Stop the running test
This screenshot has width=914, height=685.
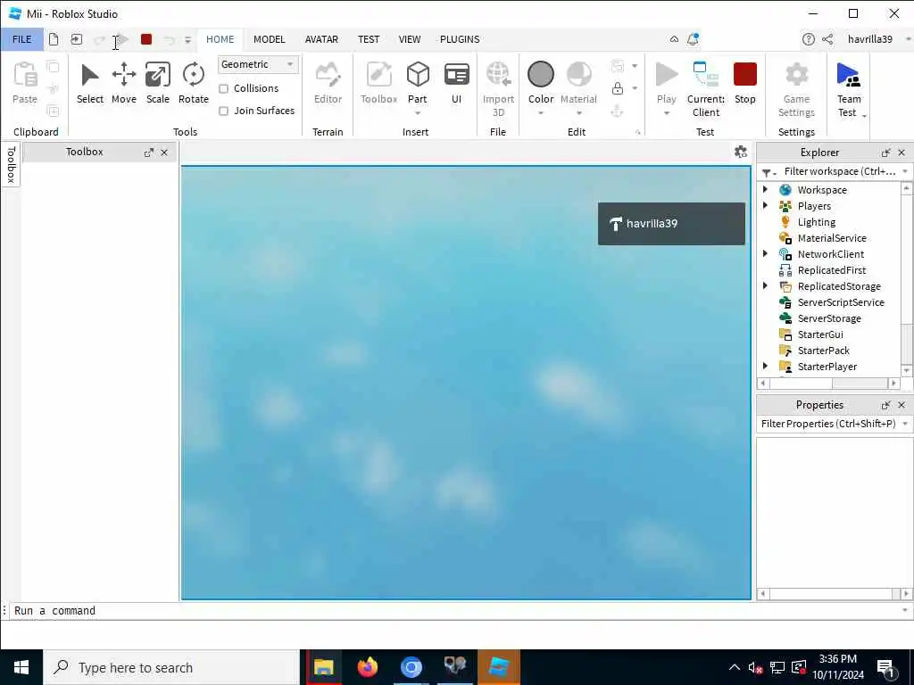(x=745, y=83)
